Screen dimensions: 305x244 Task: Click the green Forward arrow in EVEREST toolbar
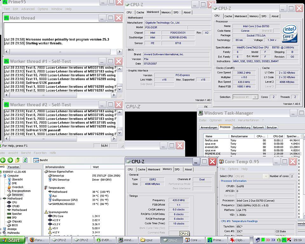click(x=10, y=160)
